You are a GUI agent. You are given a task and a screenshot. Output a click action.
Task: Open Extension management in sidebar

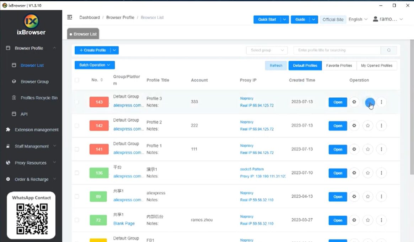click(x=37, y=130)
